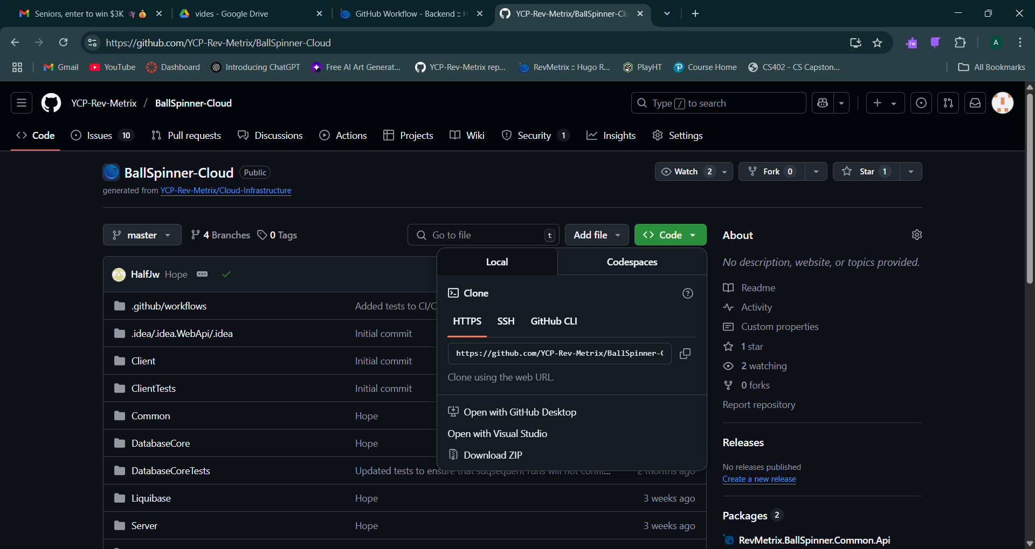The width and height of the screenshot is (1035, 549).
Task: Switch to the Pull requests tab
Action: pos(187,136)
